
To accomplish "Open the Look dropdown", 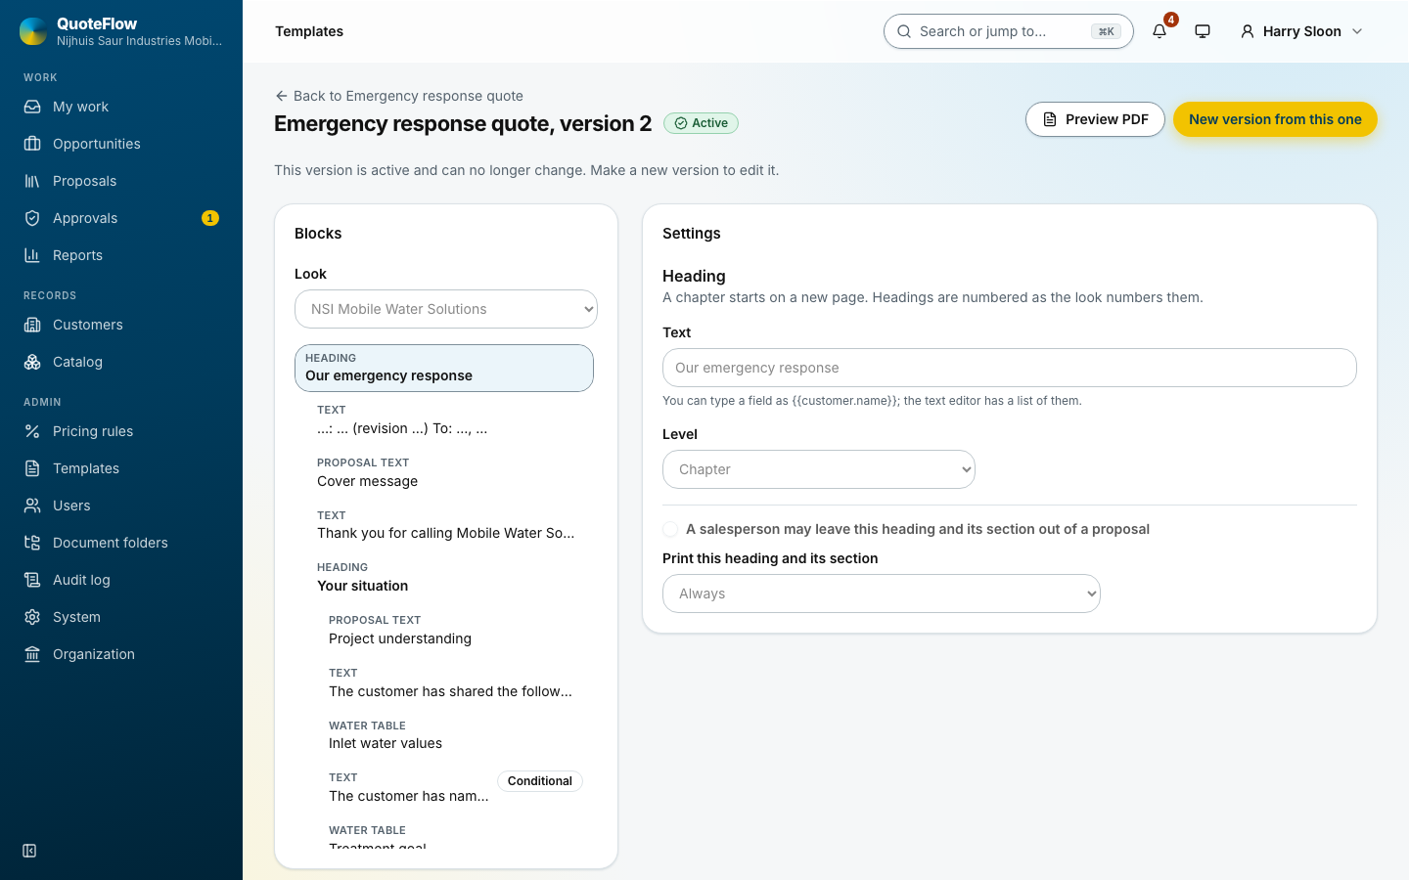I will pyautogui.click(x=446, y=309).
